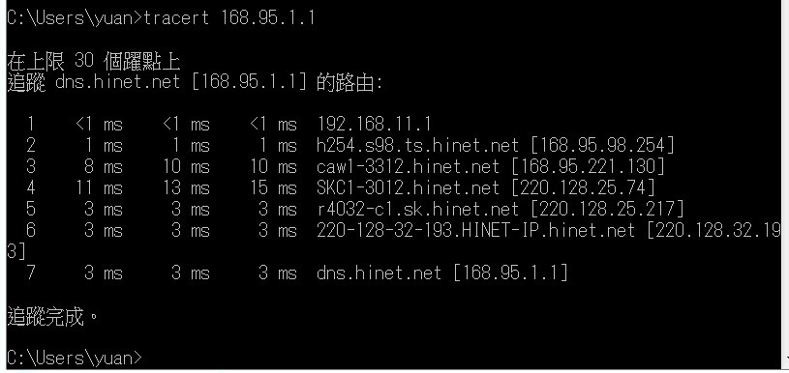Image resolution: width=789 pixels, height=373 pixels.
Task: Click hostname h254.s98.ts.hinet.net
Action: [417, 145]
